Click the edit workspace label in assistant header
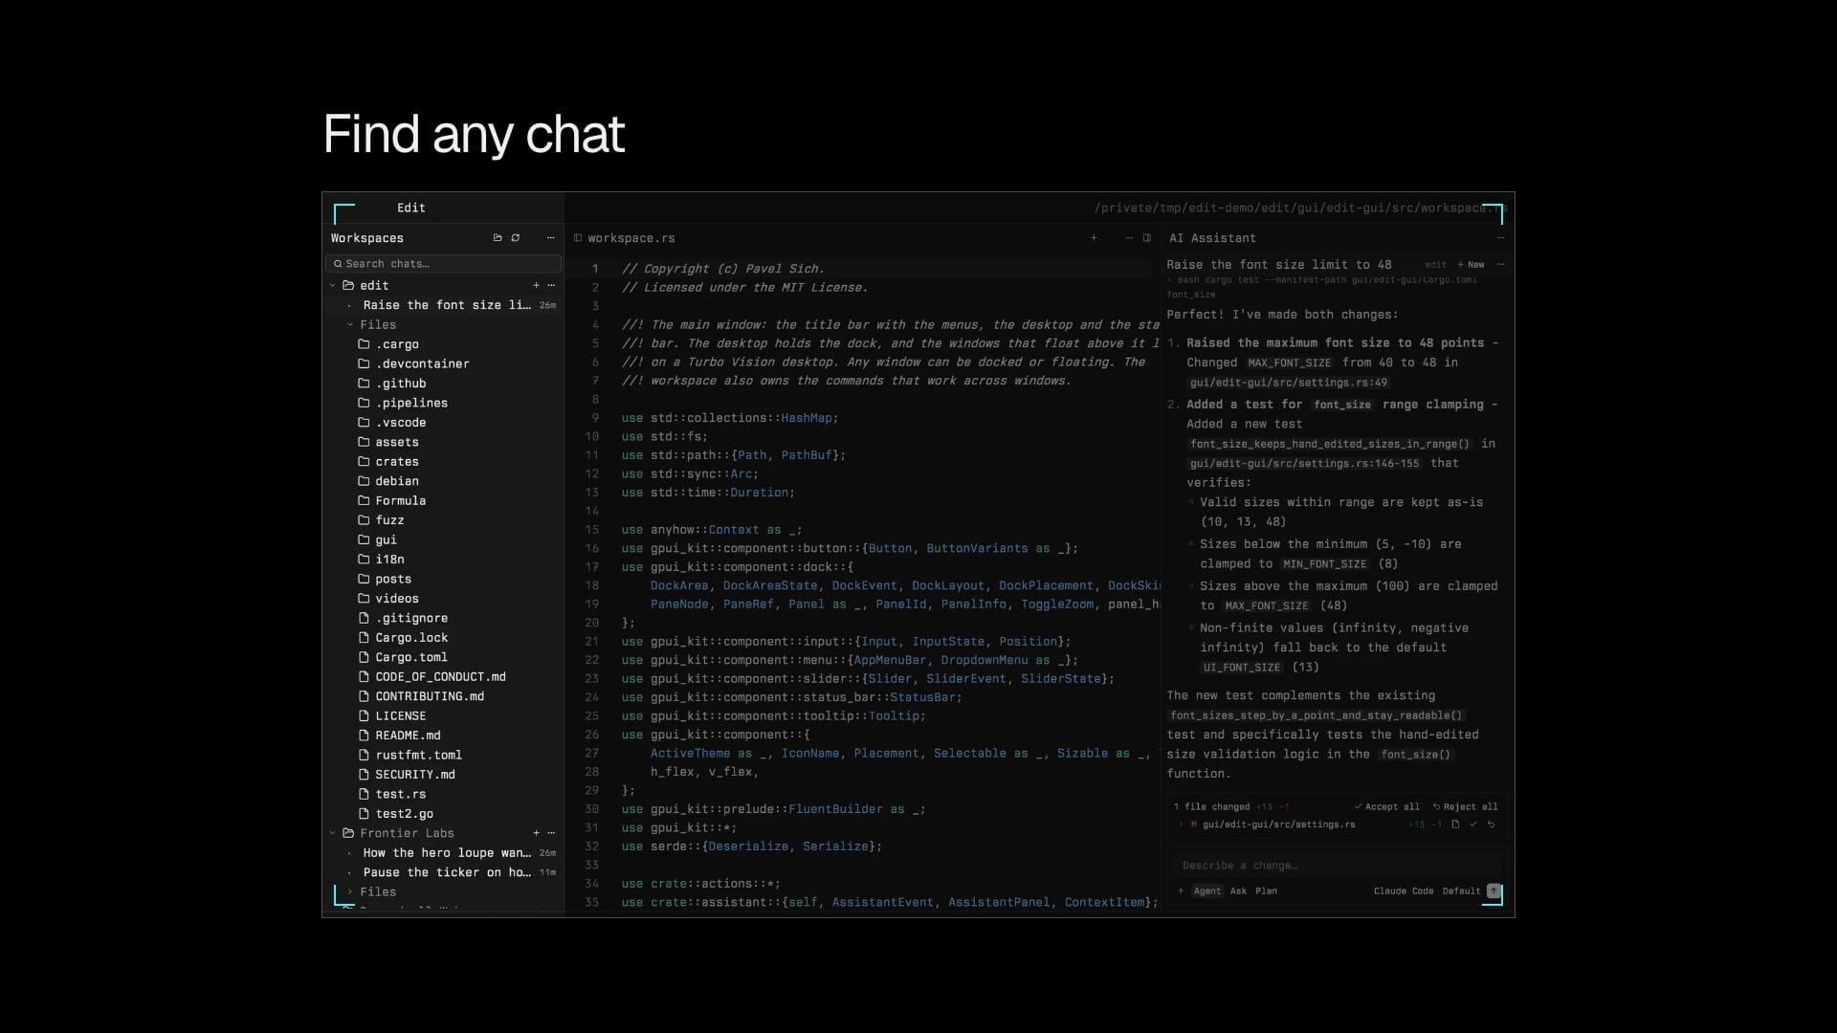1837x1033 pixels. coord(1435,265)
